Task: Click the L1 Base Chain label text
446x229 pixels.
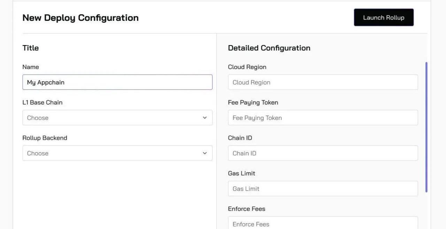Action: (43, 102)
